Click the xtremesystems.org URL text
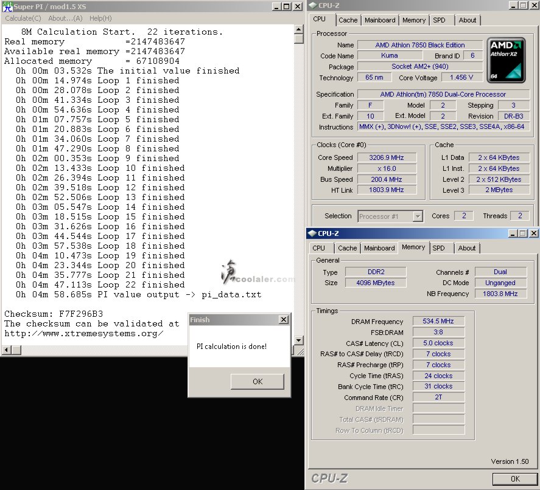This screenshot has width=540, height=490. point(83,334)
